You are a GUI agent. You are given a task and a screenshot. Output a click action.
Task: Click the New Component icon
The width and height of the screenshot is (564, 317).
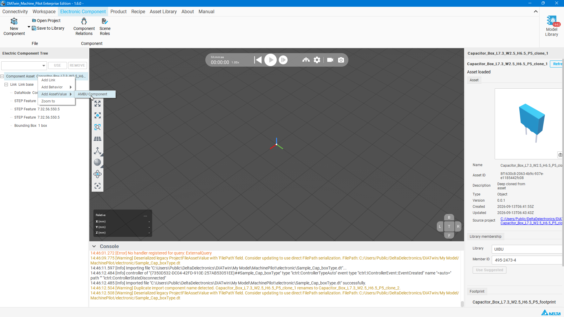coord(14,21)
